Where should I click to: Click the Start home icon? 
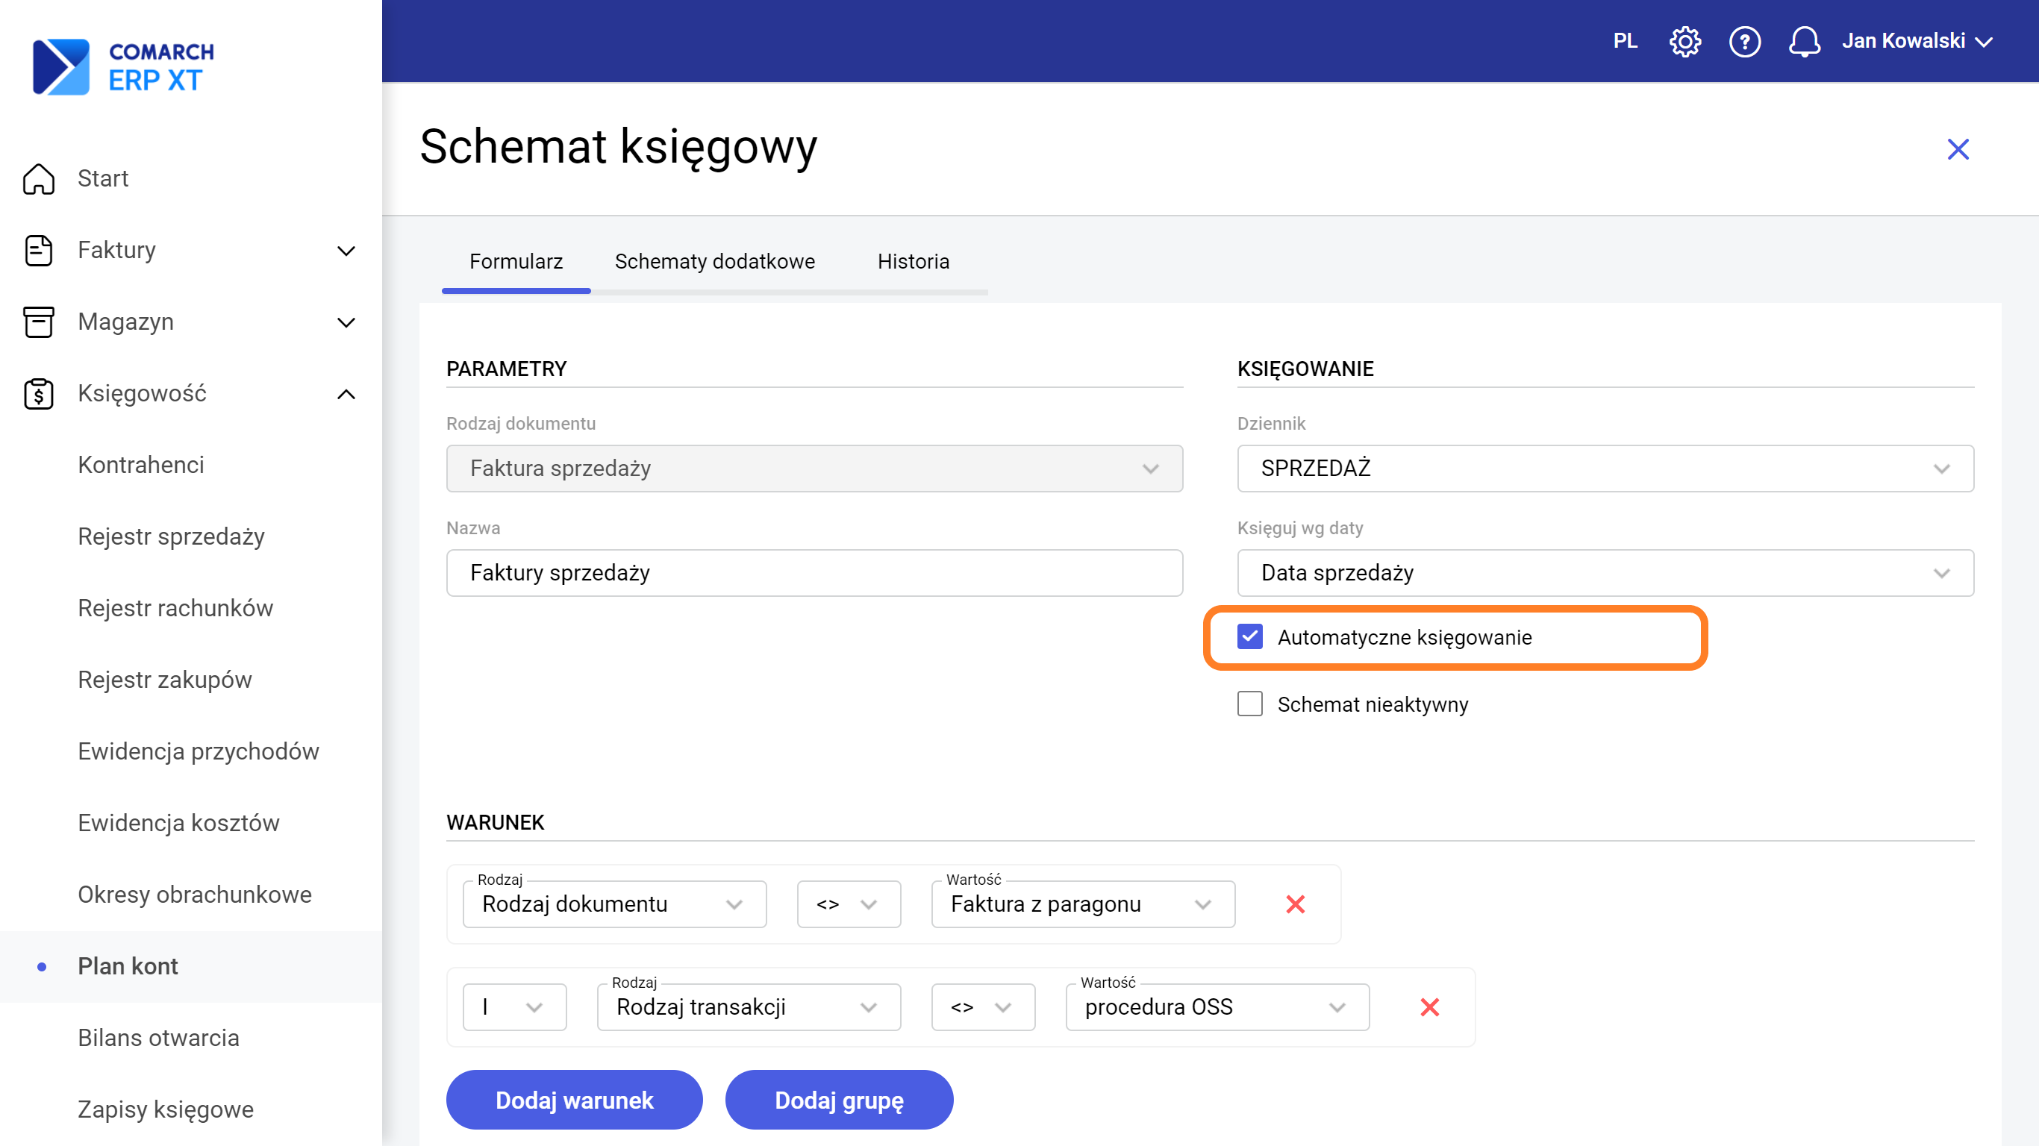pos(38,179)
